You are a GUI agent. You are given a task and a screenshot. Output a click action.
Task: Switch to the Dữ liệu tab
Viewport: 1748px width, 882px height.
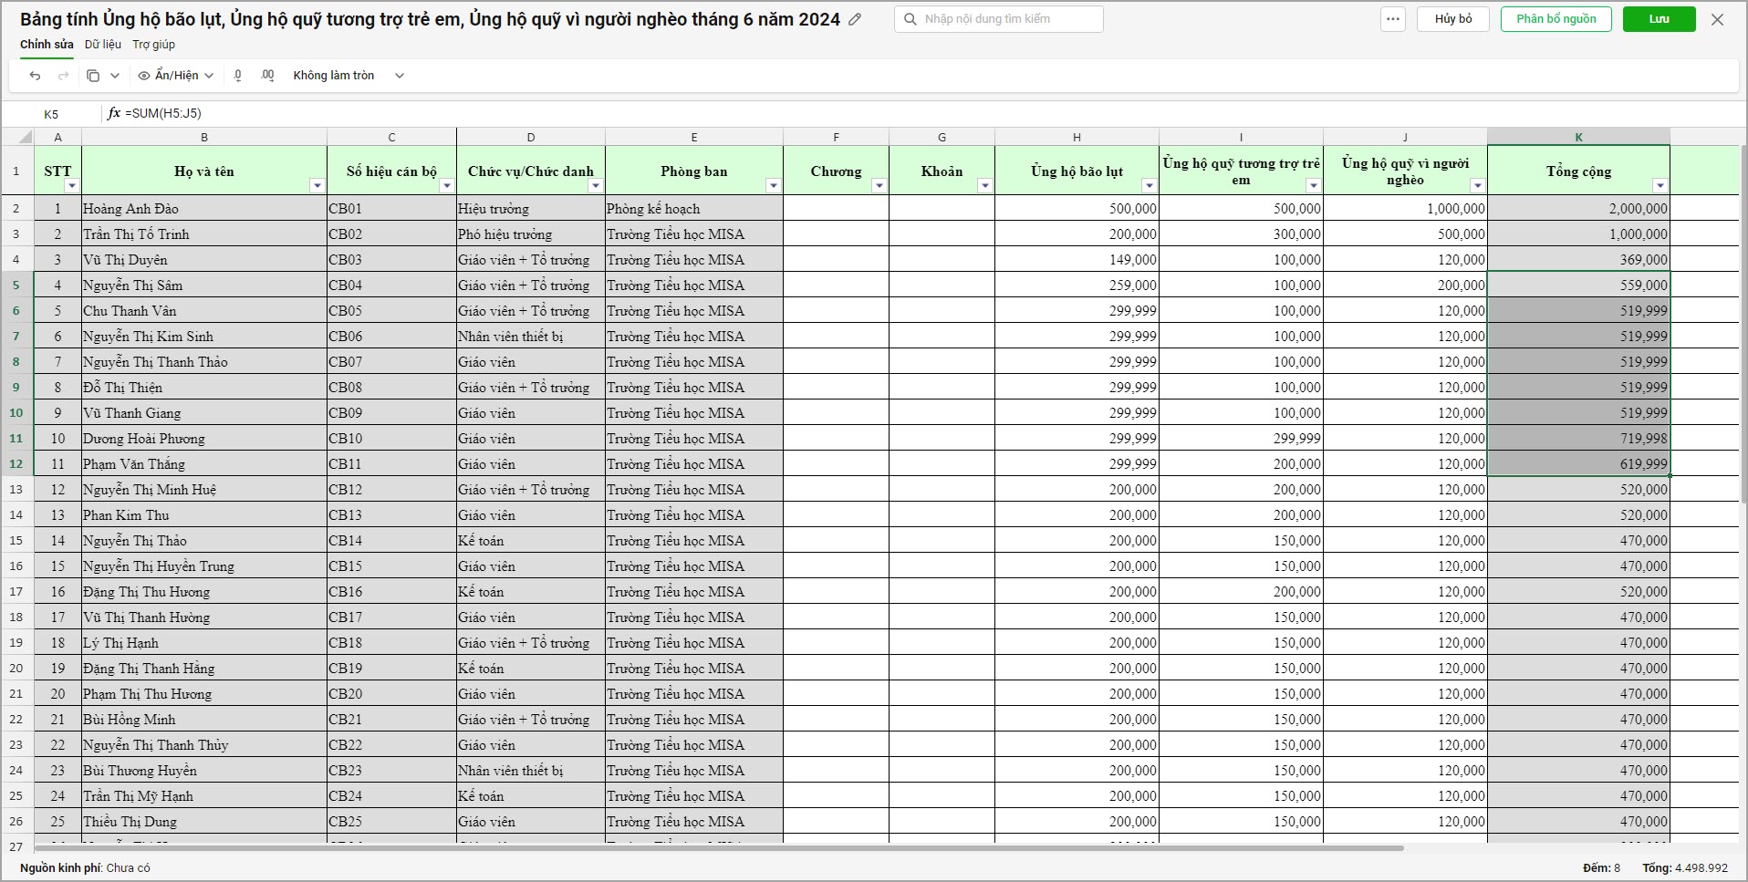pos(103,45)
